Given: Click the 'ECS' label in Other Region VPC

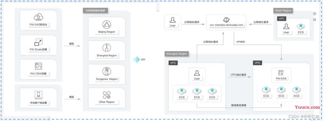Looking at the screenshot, I should pos(301,32).
